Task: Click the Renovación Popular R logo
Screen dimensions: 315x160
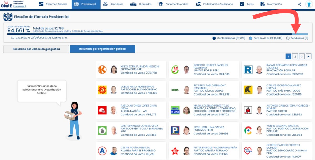Action: pos(248,70)
